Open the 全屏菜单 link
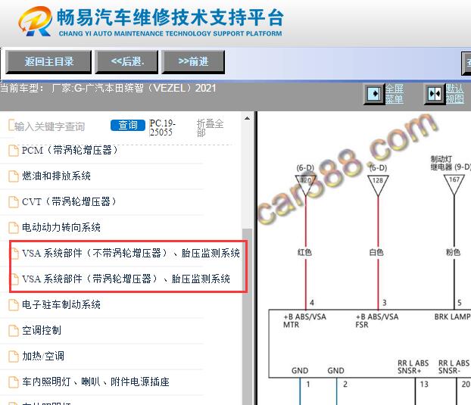 (x=395, y=94)
